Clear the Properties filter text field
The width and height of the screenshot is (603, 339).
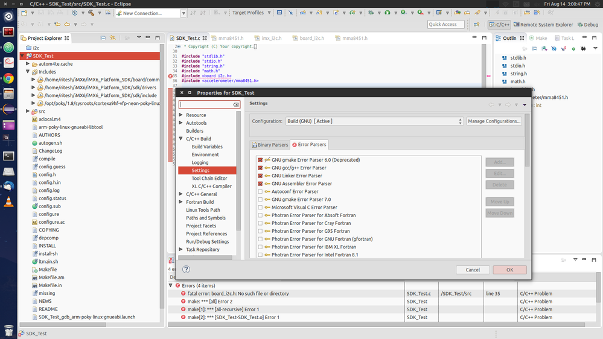(236, 104)
